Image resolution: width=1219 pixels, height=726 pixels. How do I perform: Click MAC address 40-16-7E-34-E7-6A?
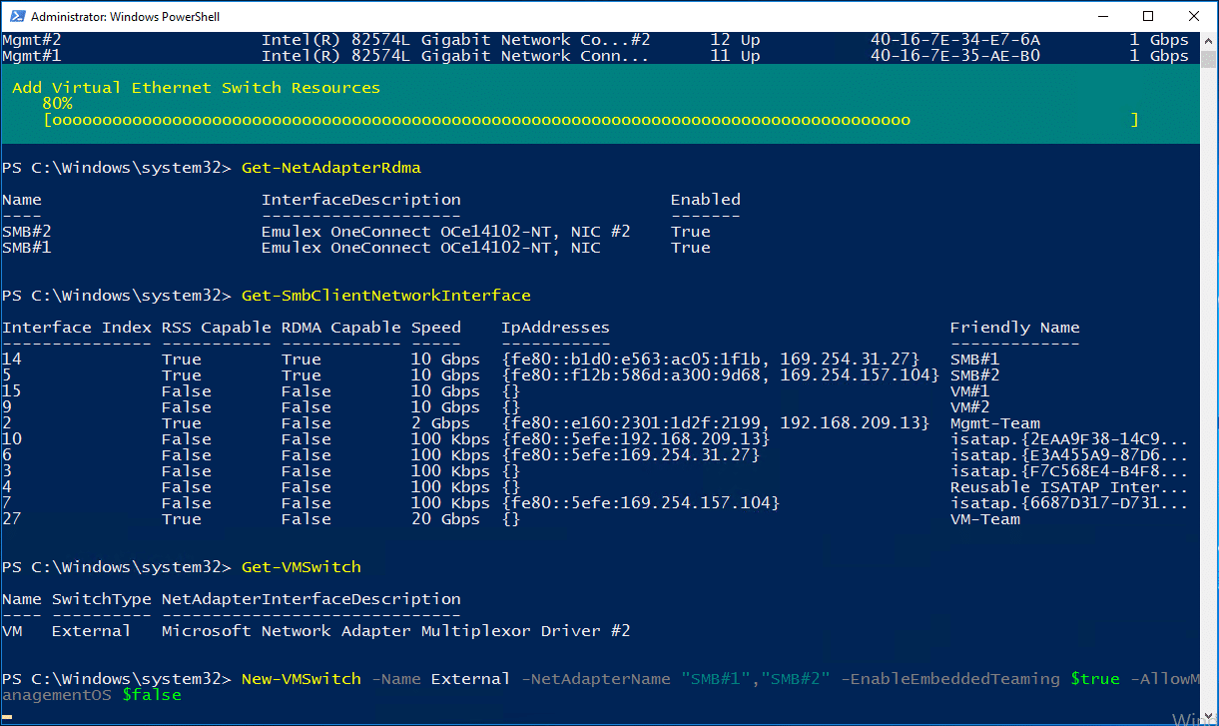coord(955,40)
